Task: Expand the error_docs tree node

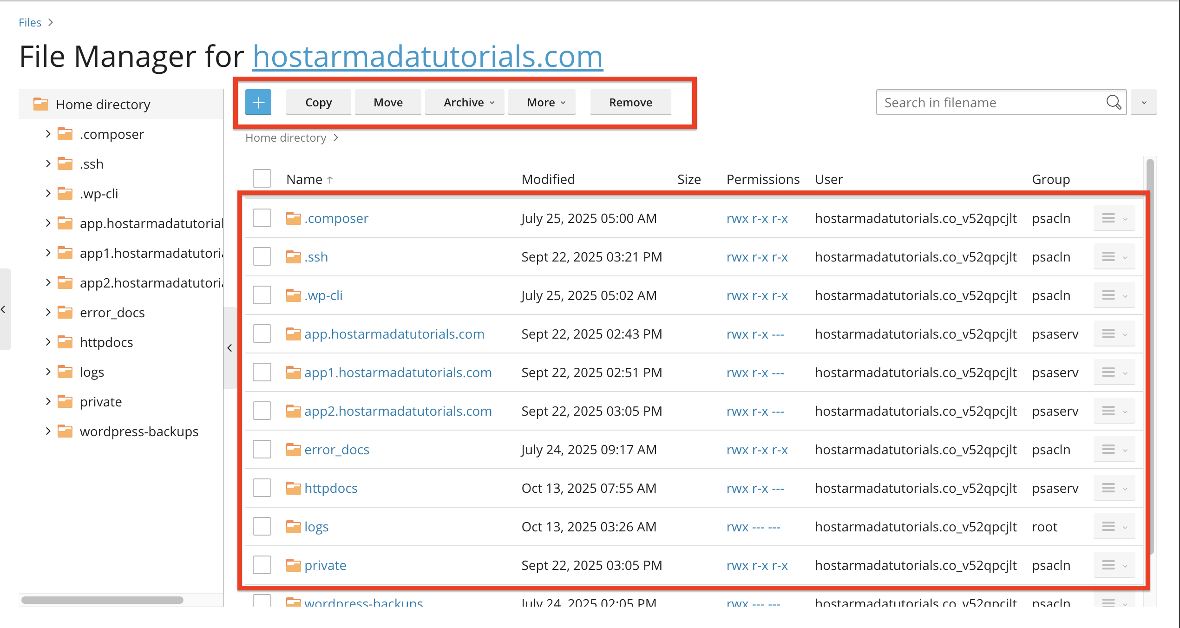Action: point(48,312)
